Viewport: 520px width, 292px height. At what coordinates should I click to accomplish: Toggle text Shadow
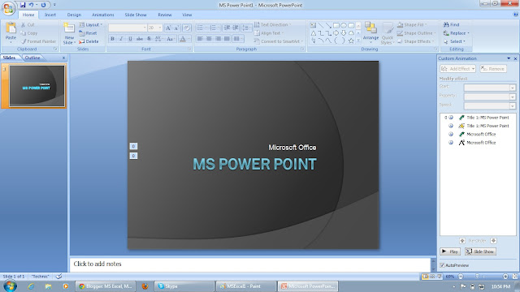tap(149, 39)
